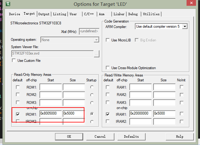Image resolution: width=200 pixels, height=145 pixels.
Task: Check the RAM2 default checkbox
Action: 108,94
